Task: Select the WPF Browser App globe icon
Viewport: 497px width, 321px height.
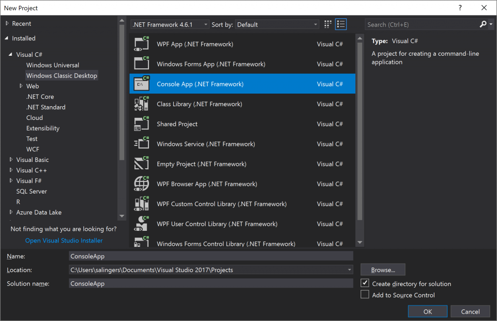Action: [141, 183]
